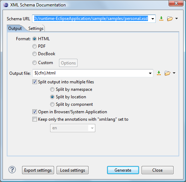Click the Generate button
The height and width of the screenshot is (182, 186).
(123, 170)
